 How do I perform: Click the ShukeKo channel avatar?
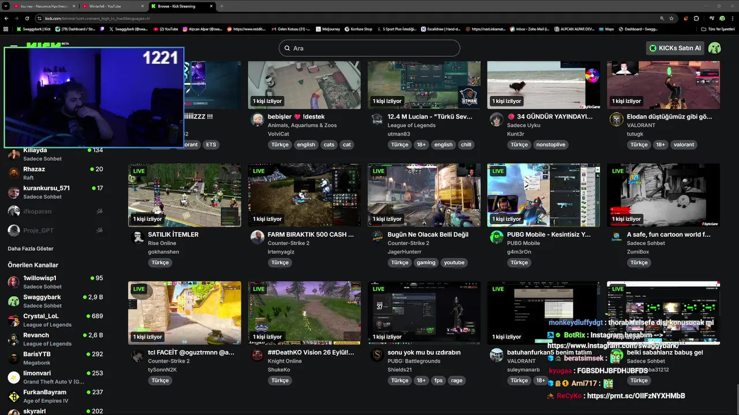(x=257, y=355)
